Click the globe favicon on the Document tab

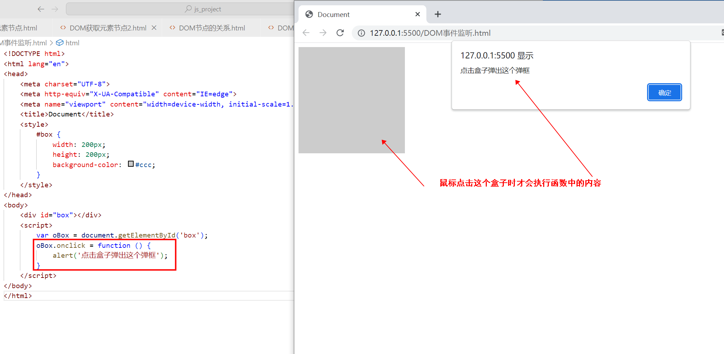click(309, 14)
